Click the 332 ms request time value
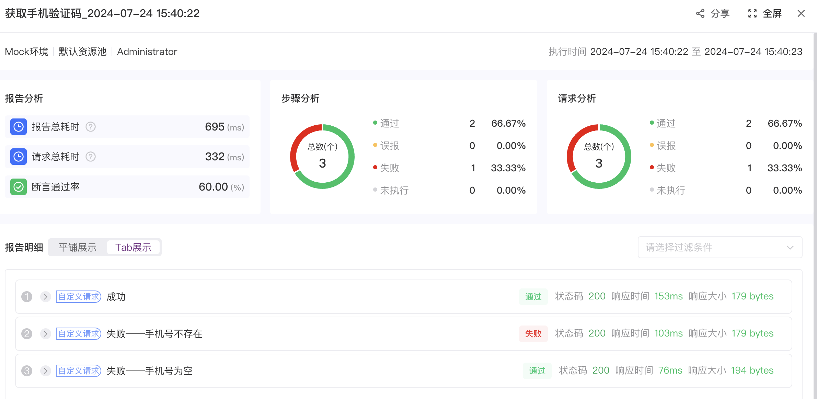 pyautogui.click(x=225, y=157)
